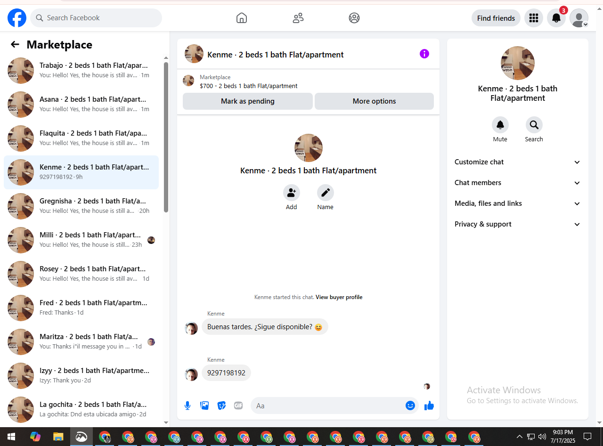The height and width of the screenshot is (446, 603).
Task: Expand the Privacy & support section
Action: click(x=518, y=224)
